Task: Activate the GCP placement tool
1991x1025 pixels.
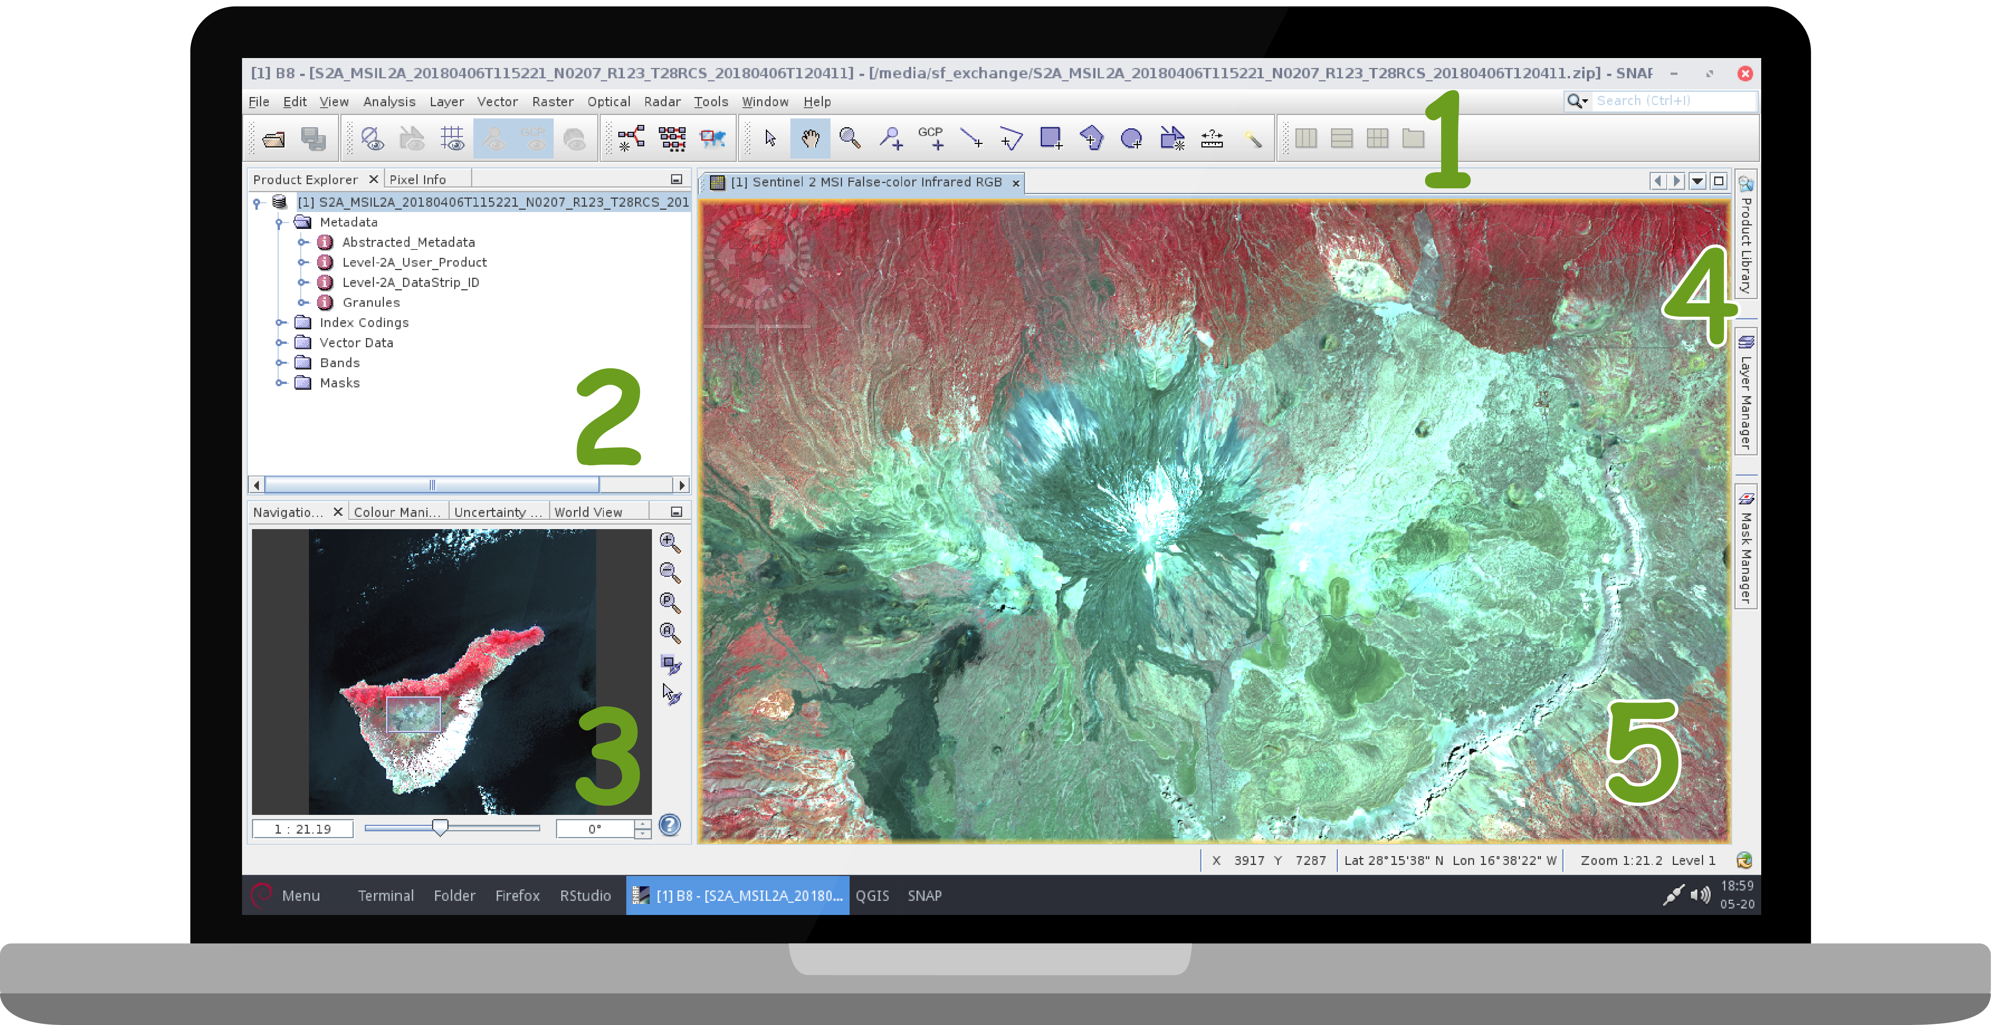Action: (931, 139)
